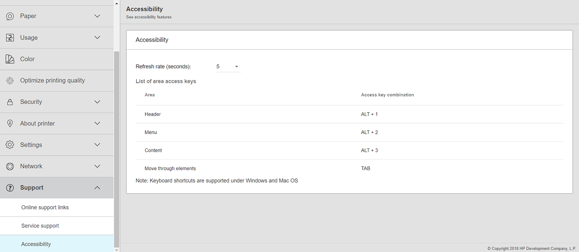Image resolution: width=579 pixels, height=252 pixels.
Task: Expand the Security section chevron
Action: [97, 102]
